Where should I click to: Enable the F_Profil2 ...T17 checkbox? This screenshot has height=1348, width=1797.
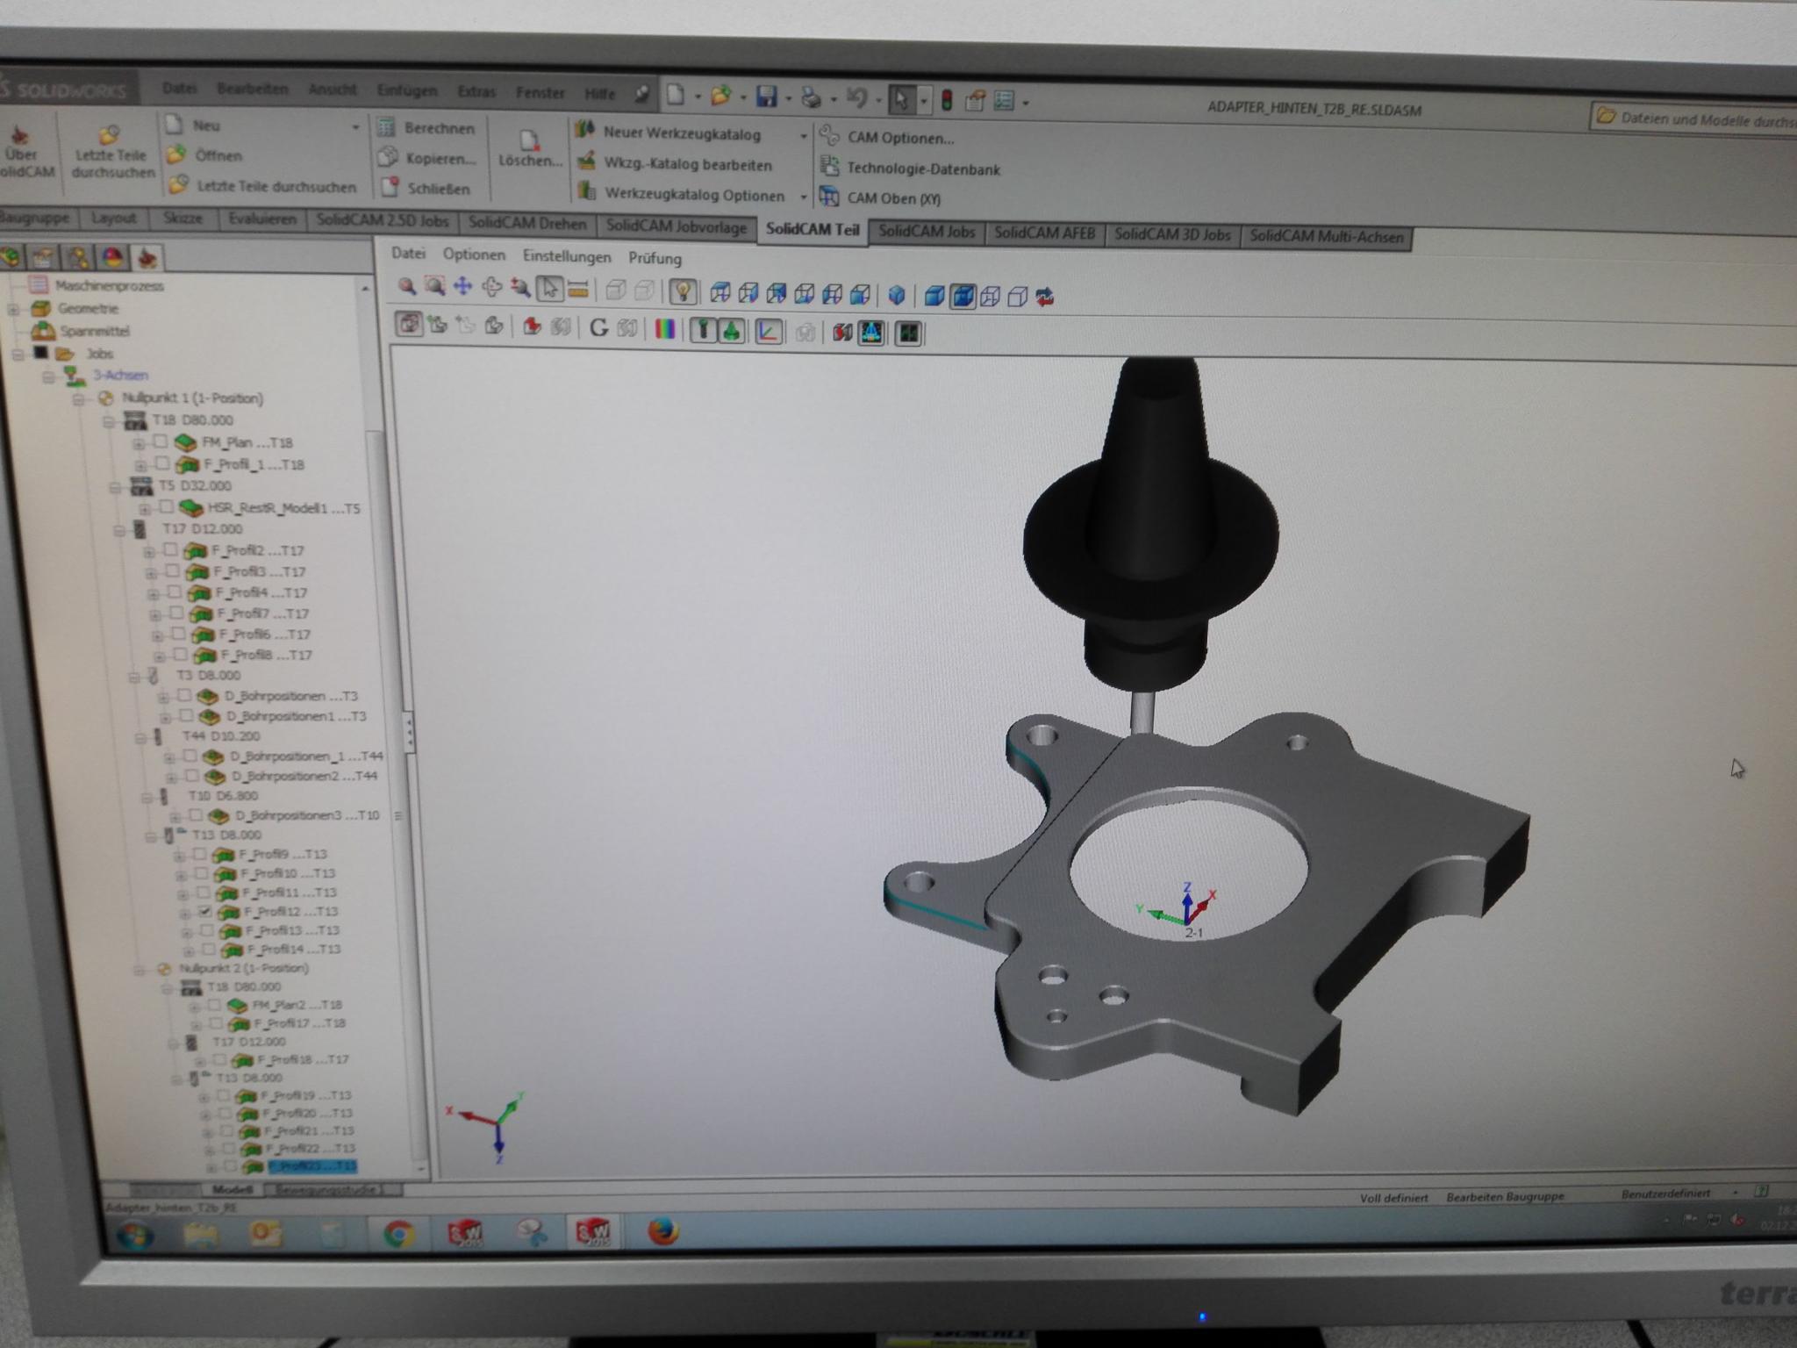(171, 550)
